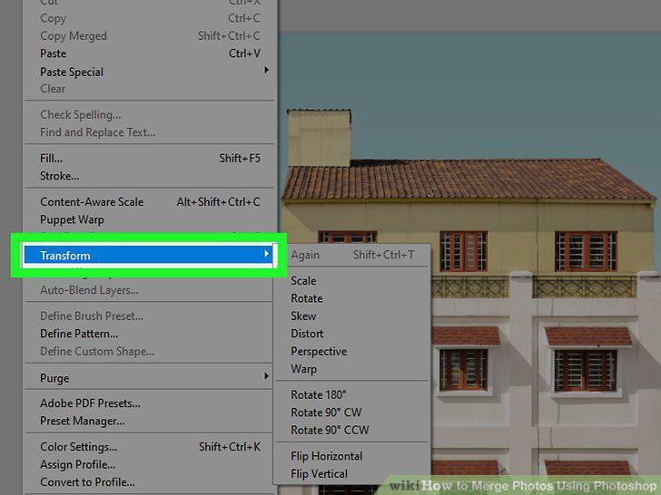
Task: Choose Rotate 180°
Action: click(352, 395)
